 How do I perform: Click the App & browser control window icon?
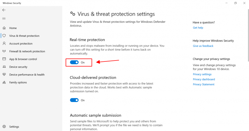(x=4, y=59)
